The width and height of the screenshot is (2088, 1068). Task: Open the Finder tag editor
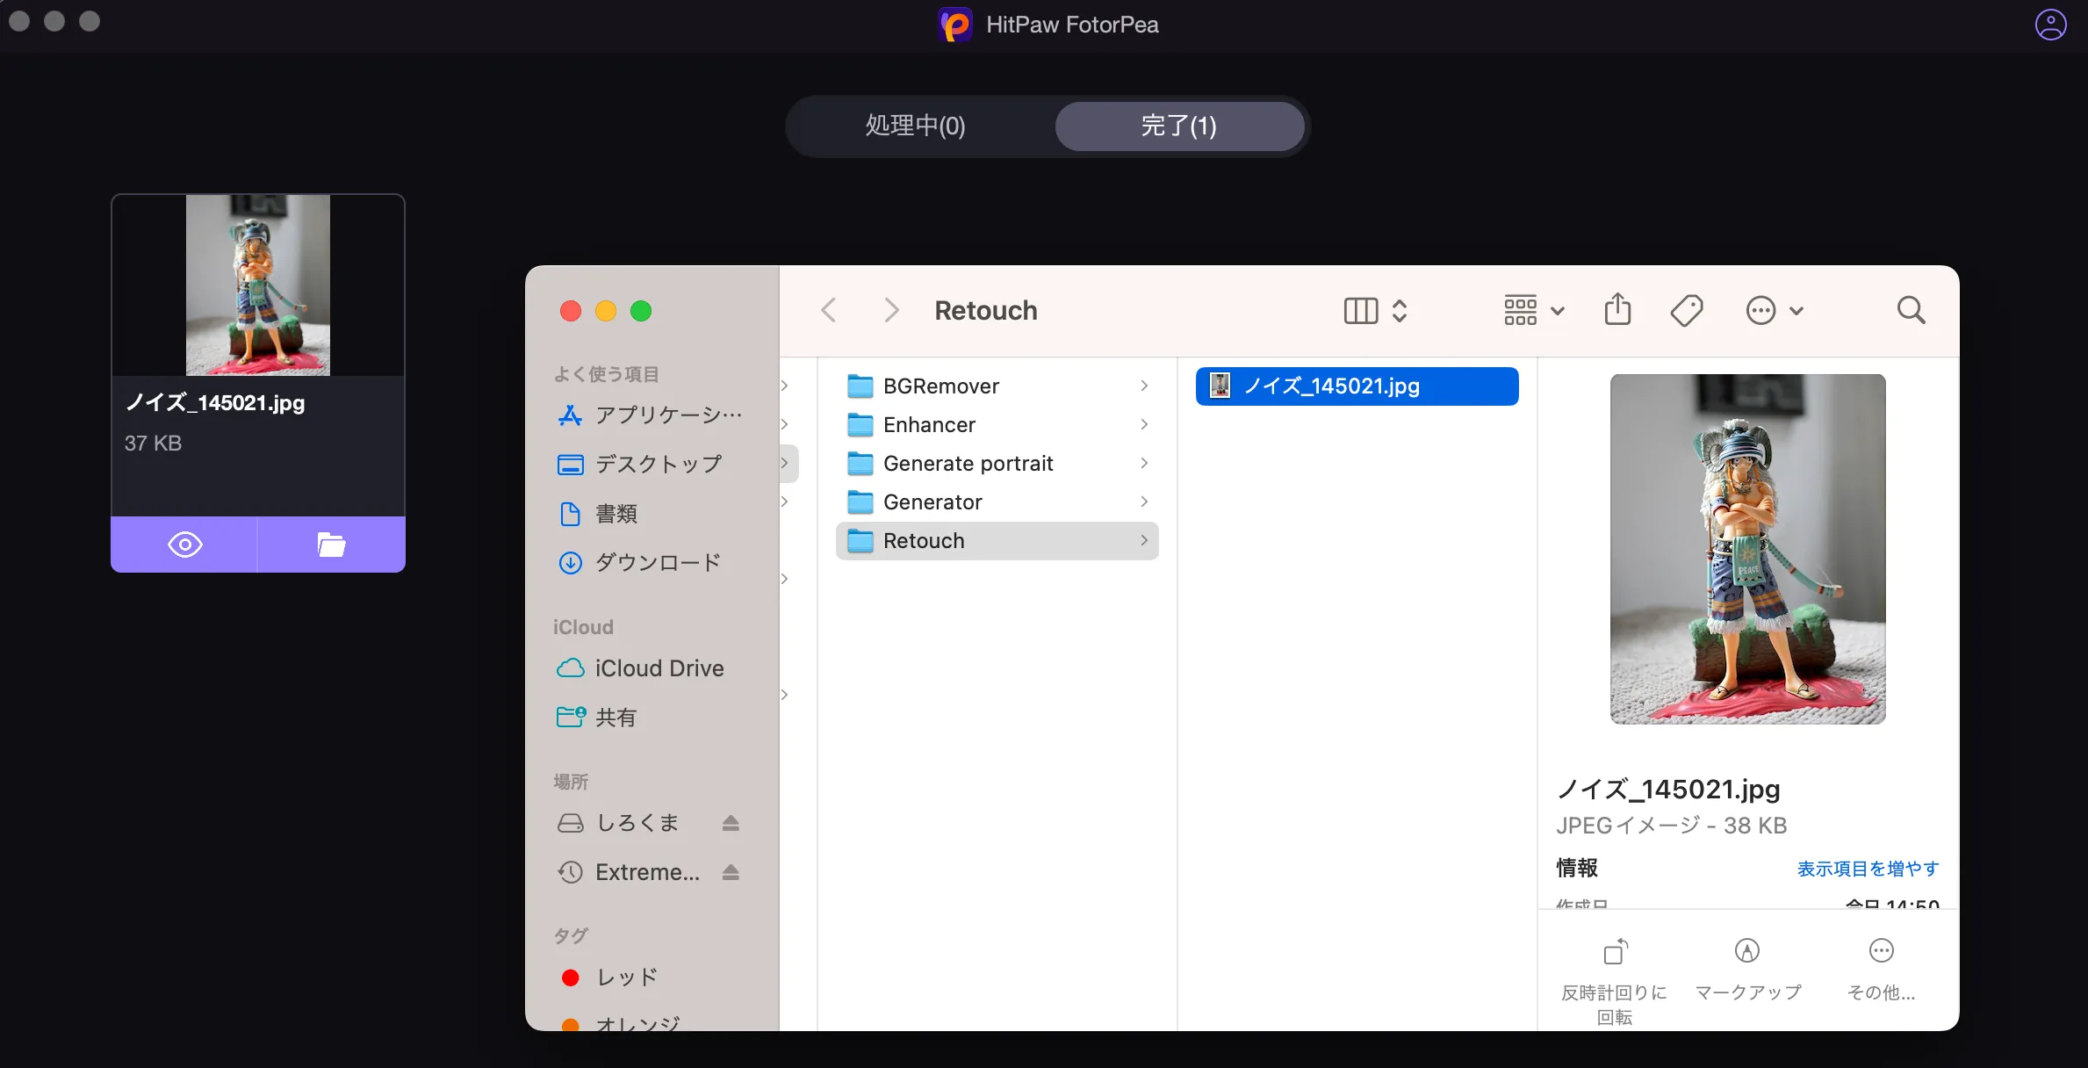coord(1686,310)
